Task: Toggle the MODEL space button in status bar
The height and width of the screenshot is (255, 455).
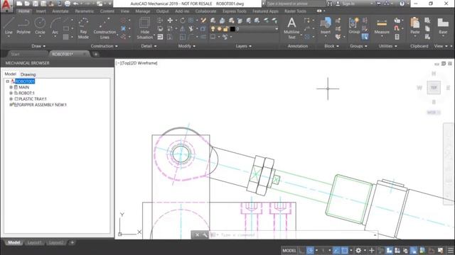Action: [289, 250]
